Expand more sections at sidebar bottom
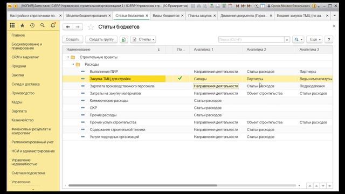345x194 pixels. pos(33,189)
